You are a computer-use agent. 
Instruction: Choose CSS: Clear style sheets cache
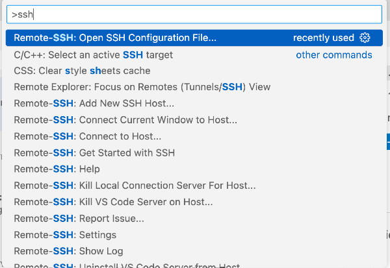pyautogui.click(x=194, y=71)
